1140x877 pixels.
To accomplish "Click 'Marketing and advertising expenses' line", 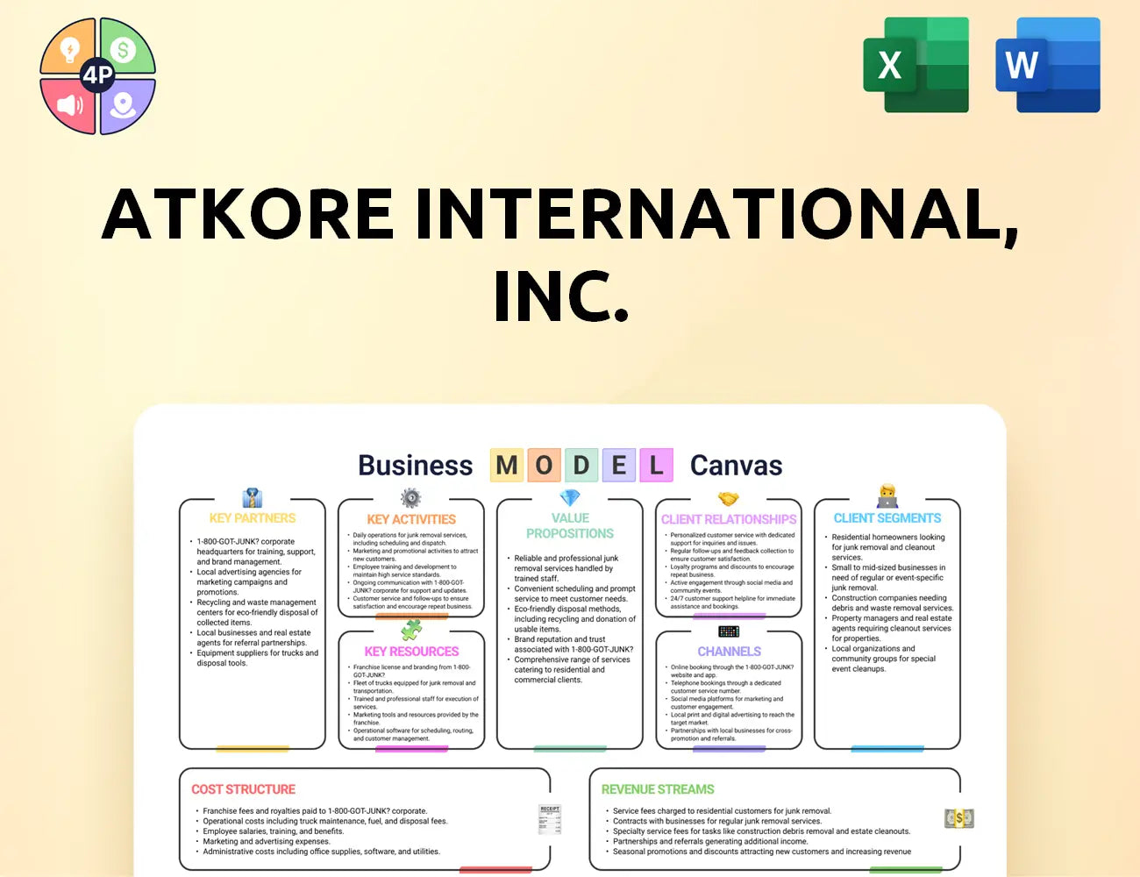I will pyautogui.click(x=263, y=841).
